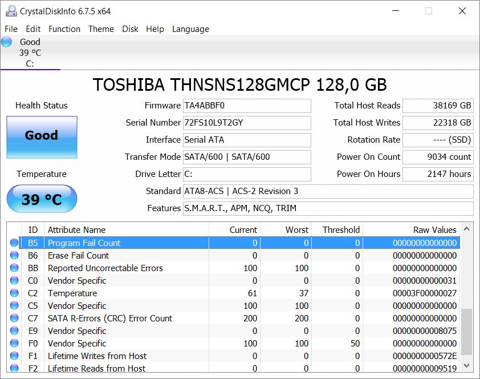480x379 pixels.
Task: Click the Threshold column header
Action: 337,230
